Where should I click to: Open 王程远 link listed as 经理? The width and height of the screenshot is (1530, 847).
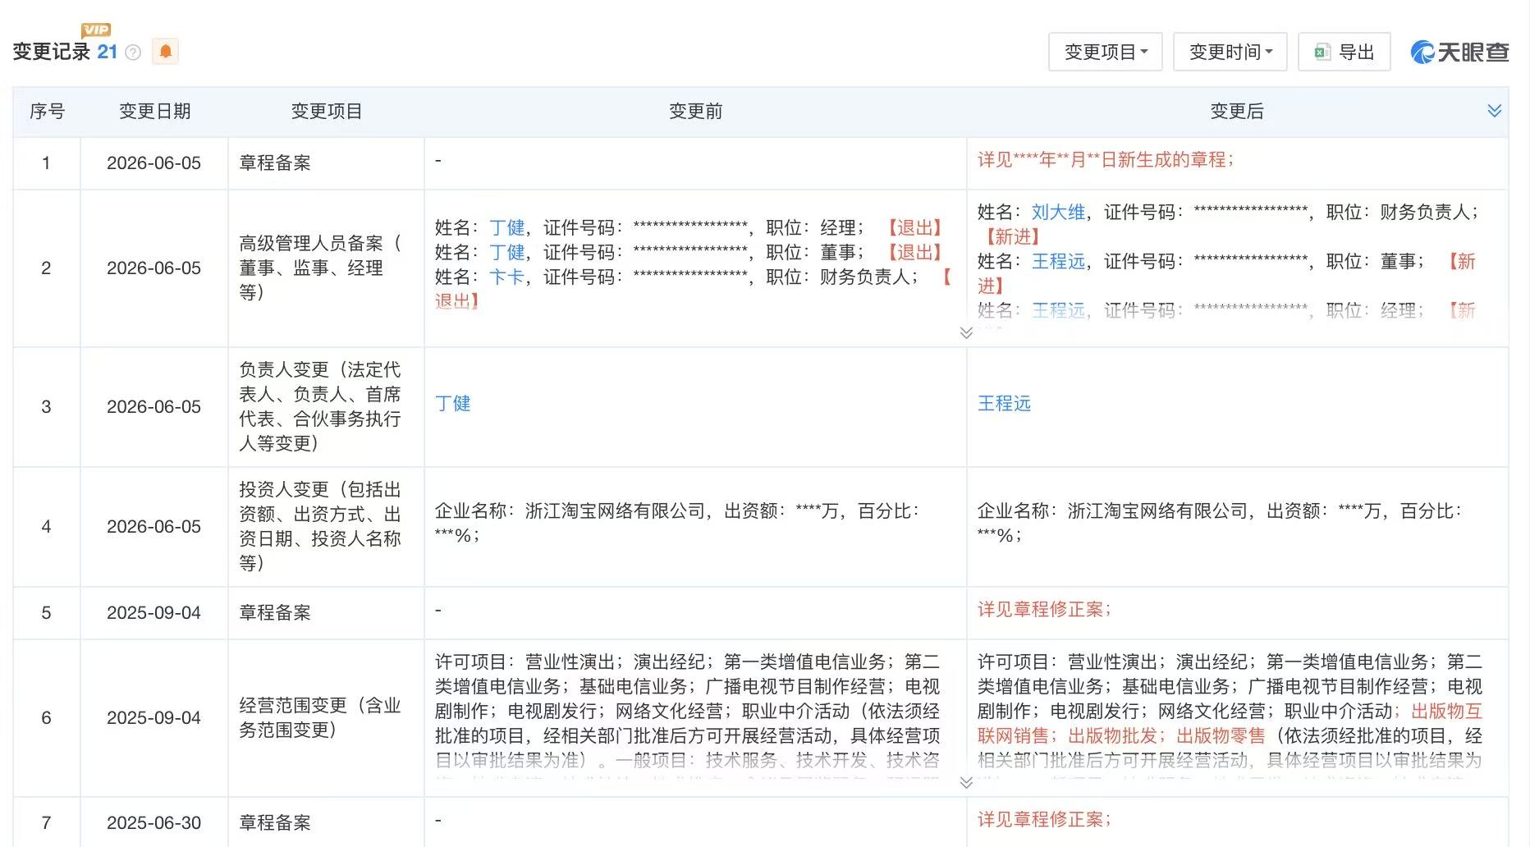pos(1058,310)
